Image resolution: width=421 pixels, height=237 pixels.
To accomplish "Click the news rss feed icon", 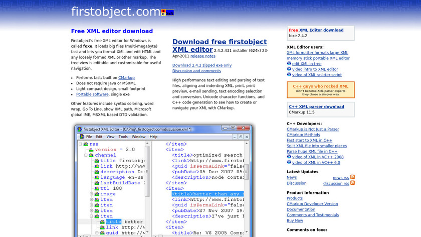I will 352,177.
